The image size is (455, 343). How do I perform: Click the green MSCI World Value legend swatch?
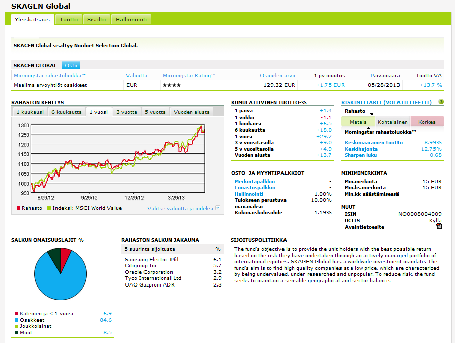[49, 208]
